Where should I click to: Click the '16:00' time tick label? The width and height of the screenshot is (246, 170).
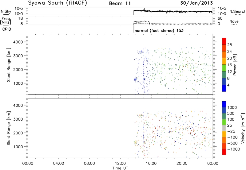(151, 164)
